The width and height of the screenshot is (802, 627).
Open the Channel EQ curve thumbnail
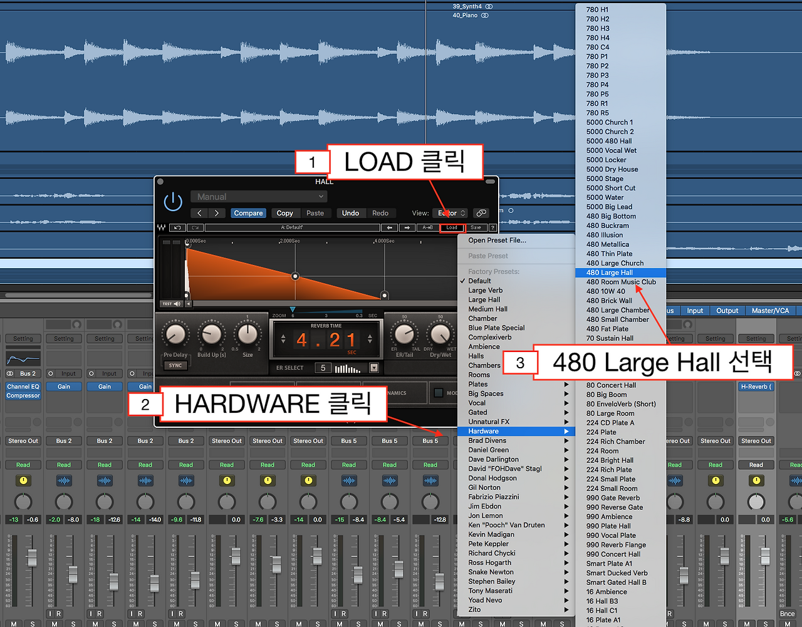[23, 358]
